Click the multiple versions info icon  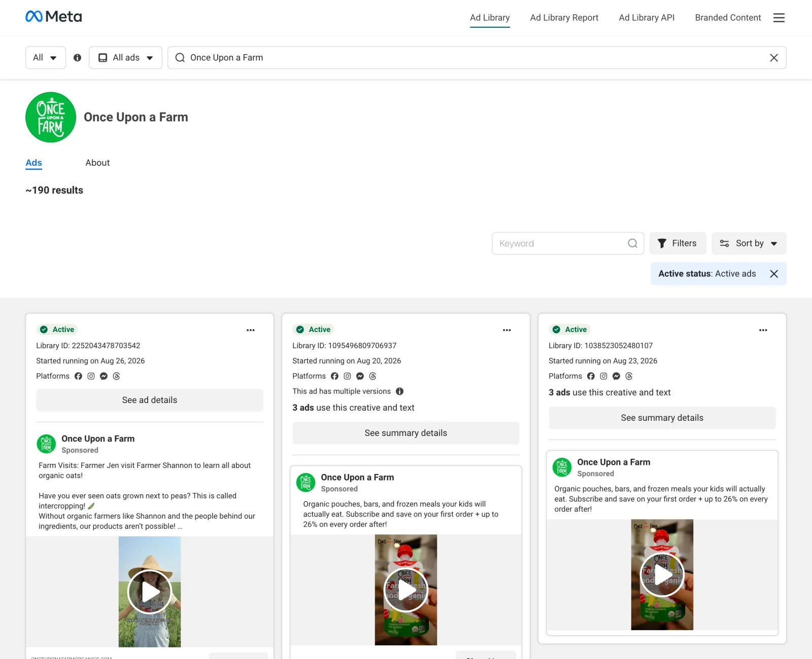(x=400, y=391)
